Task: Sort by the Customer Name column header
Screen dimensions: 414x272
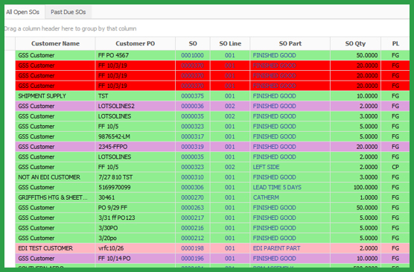Action: 55,44
